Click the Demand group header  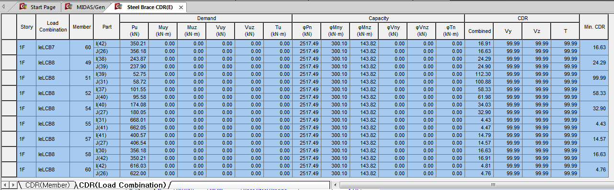click(x=206, y=18)
